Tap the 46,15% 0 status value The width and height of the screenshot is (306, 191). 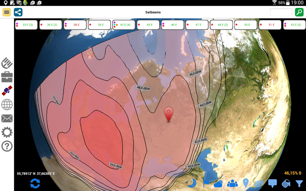293,173
